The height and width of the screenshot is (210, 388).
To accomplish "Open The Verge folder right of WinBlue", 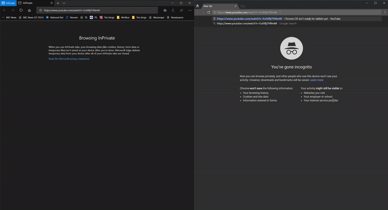I will [x=139, y=17].
